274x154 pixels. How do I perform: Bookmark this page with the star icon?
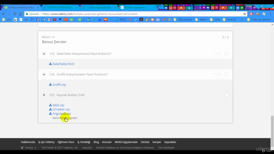point(244,14)
